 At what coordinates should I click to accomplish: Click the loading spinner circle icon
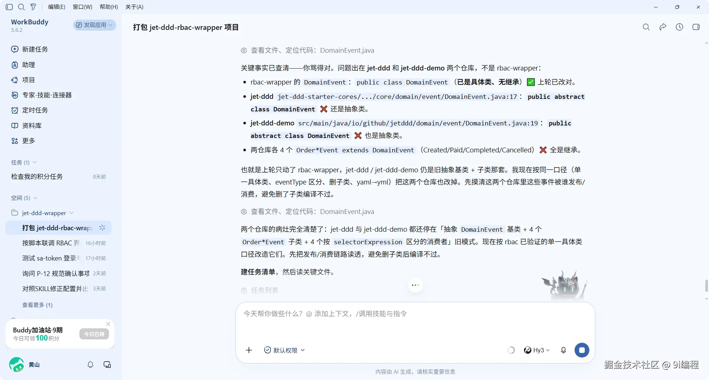pyautogui.click(x=511, y=350)
